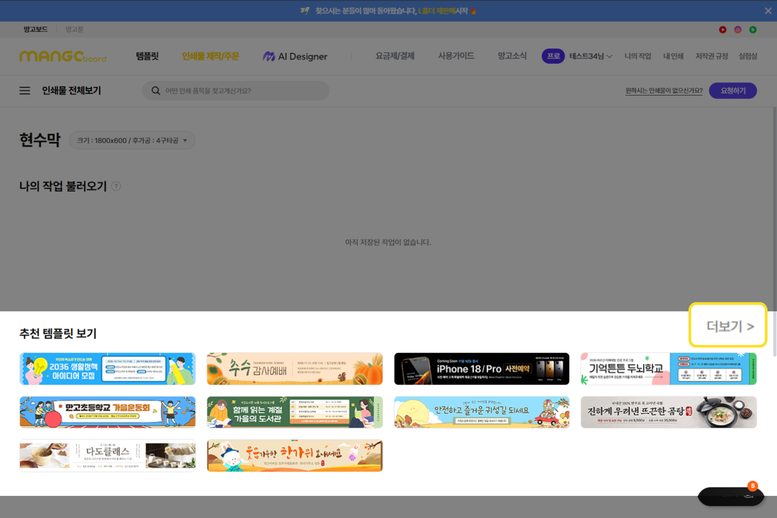
Task: Open the AI Designer menu
Action: click(295, 56)
